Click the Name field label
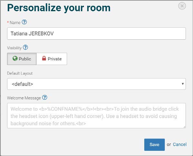Viewport: 193px width, 156px height. (x=15, y=23)
